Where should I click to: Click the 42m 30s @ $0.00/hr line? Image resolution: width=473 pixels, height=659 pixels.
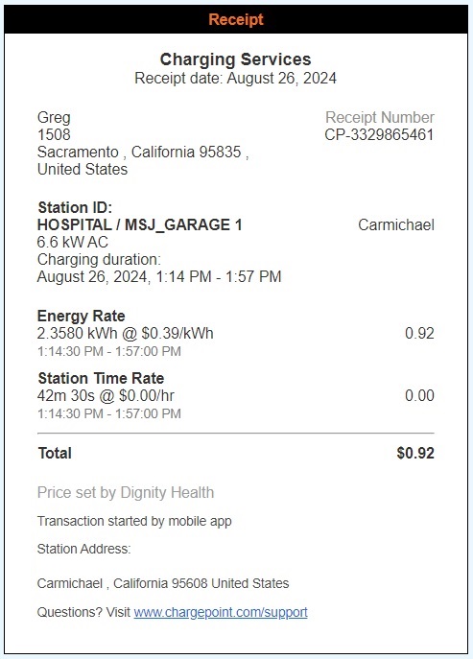[x=106, y=395]
